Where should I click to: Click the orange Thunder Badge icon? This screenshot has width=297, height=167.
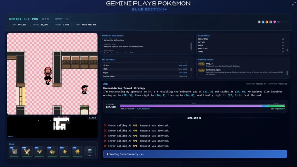pos(267,22)
